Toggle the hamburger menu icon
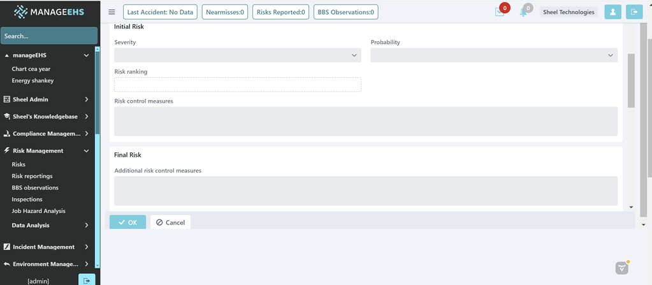The width and height of the screenshot is (652, 285). [x=112, y=12]
